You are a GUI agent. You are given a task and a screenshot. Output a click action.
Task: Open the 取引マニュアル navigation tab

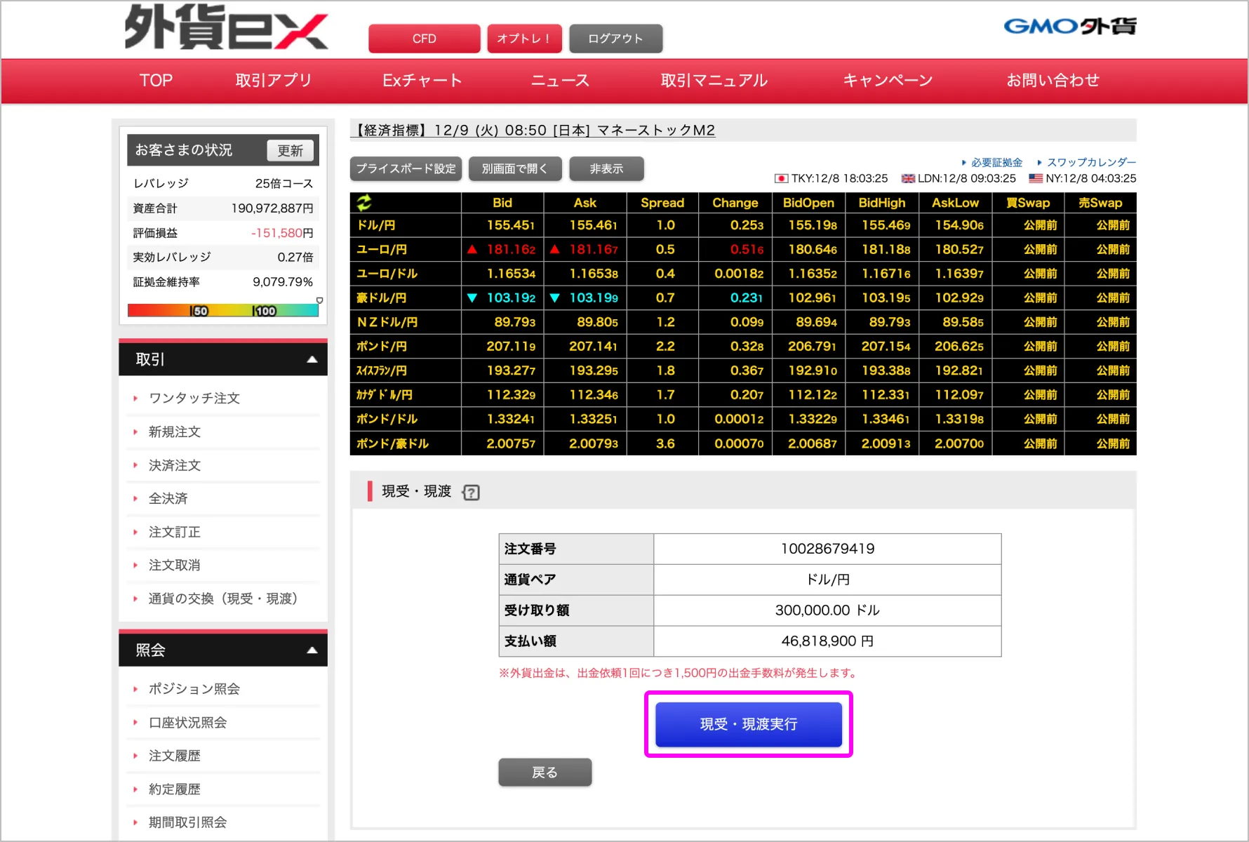[x=714, y=81]
